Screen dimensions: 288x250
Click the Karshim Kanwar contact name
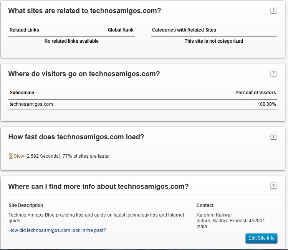pos(214,215)
